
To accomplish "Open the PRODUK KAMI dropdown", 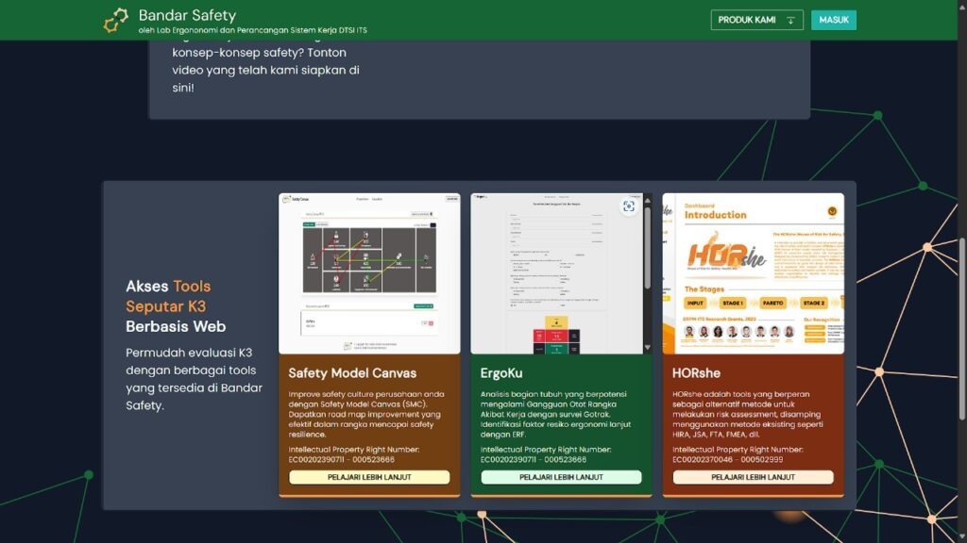I will click(757, 20).
